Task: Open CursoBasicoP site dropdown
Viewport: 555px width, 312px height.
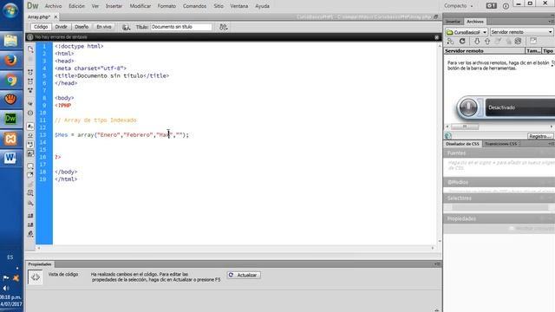Action: pyautogui.click(x=467, y=32)
